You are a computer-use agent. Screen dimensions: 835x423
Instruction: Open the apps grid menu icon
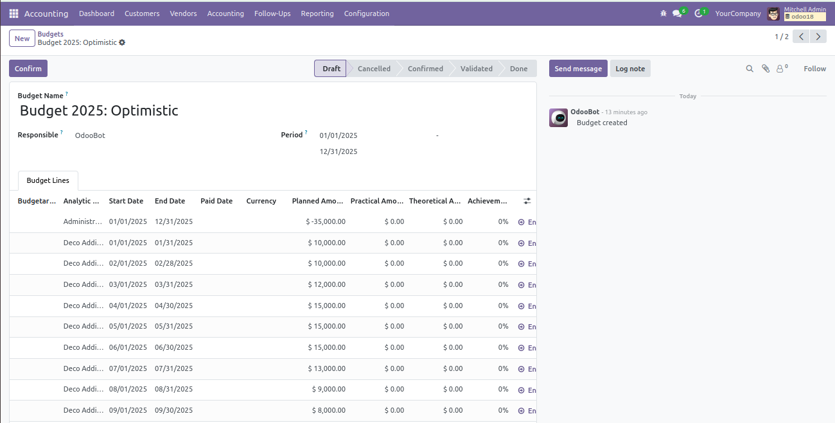pos(13,13)
